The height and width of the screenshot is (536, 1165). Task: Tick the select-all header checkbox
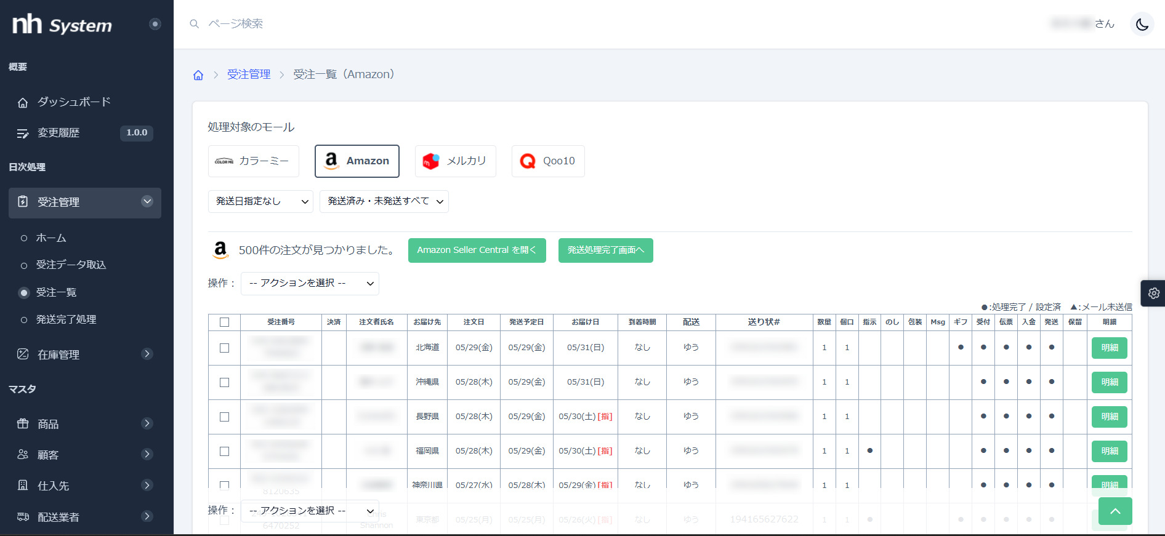225,322
